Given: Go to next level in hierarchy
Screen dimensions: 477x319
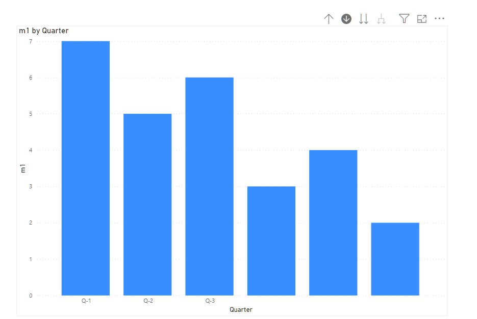Looking at the screenshot, I should click(364, 19).
